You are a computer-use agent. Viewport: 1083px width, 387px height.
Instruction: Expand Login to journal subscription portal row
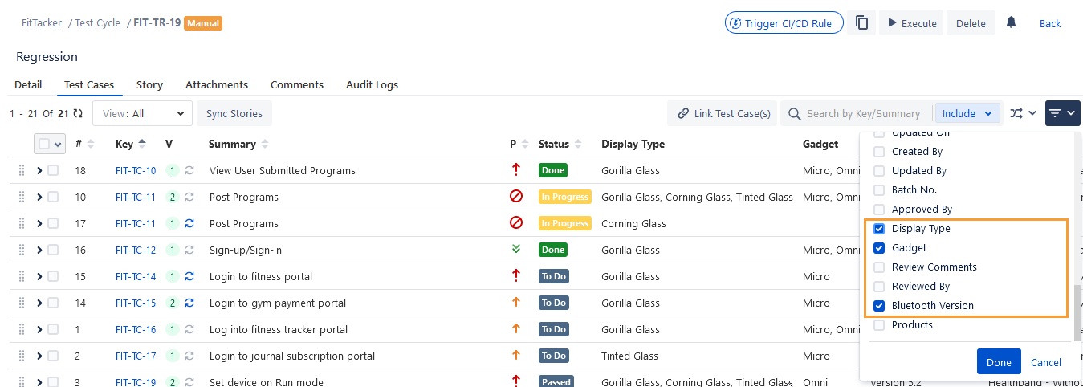pyautogui.click(x=39, y=356)
